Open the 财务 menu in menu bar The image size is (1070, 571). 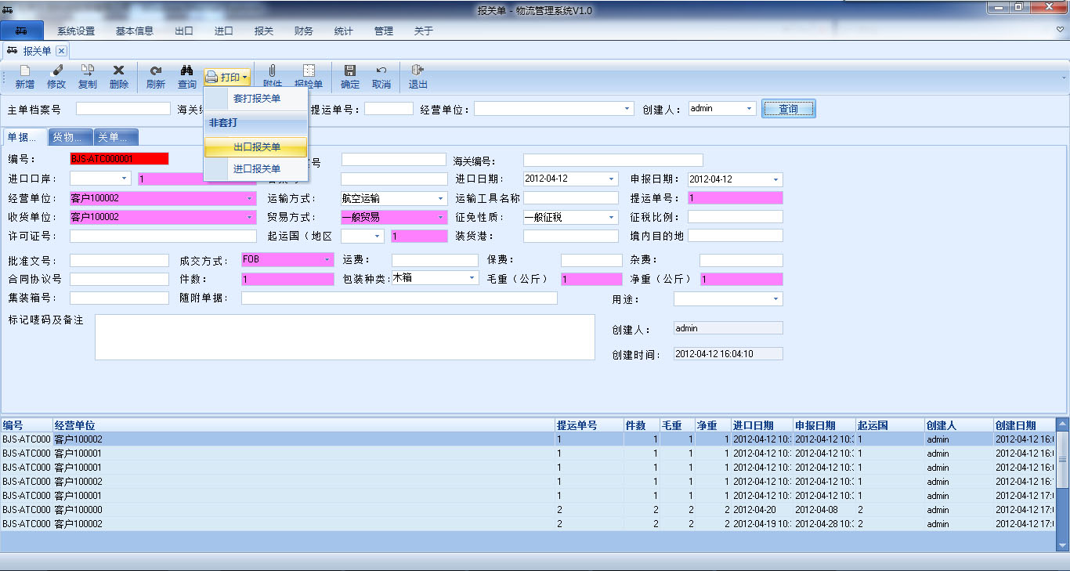point(303,31)
